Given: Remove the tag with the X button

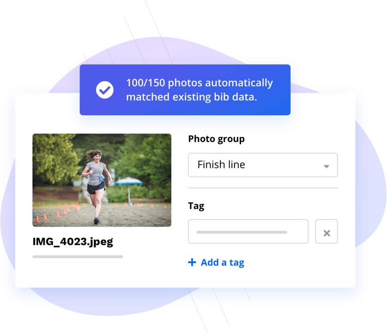Looking at the screenshot, I should [x=327, y=232].
